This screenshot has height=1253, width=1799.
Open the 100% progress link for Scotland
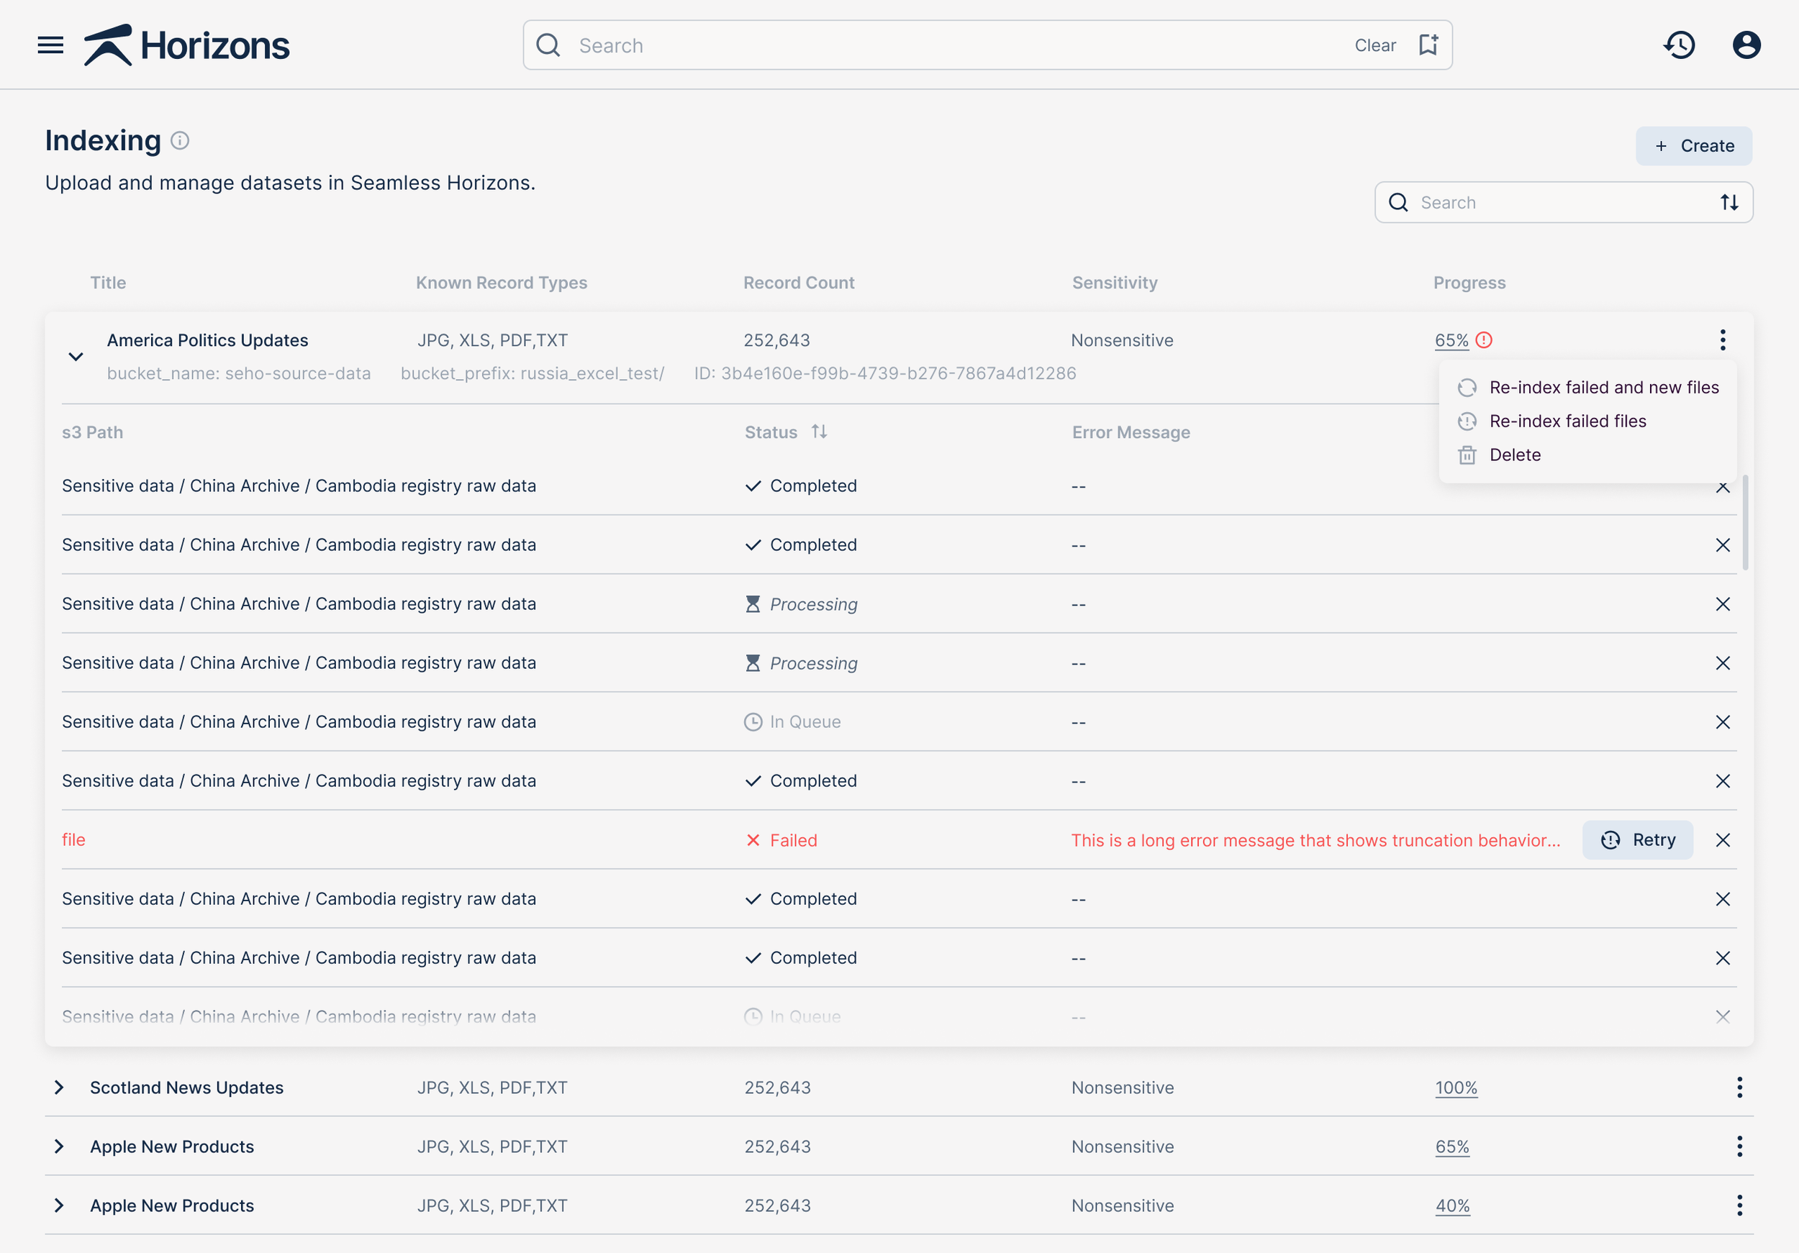(1456, 1088)
